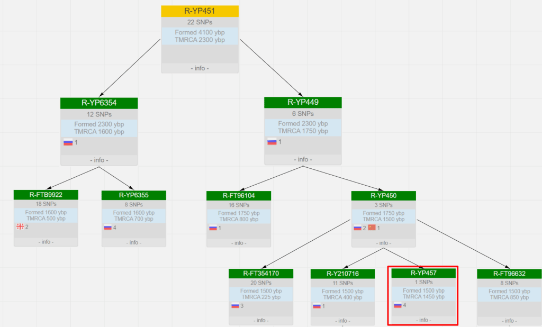Click the Russian flag in R-Y210716 node
Screen dimensions: 542x327
[x=317, y=305]
